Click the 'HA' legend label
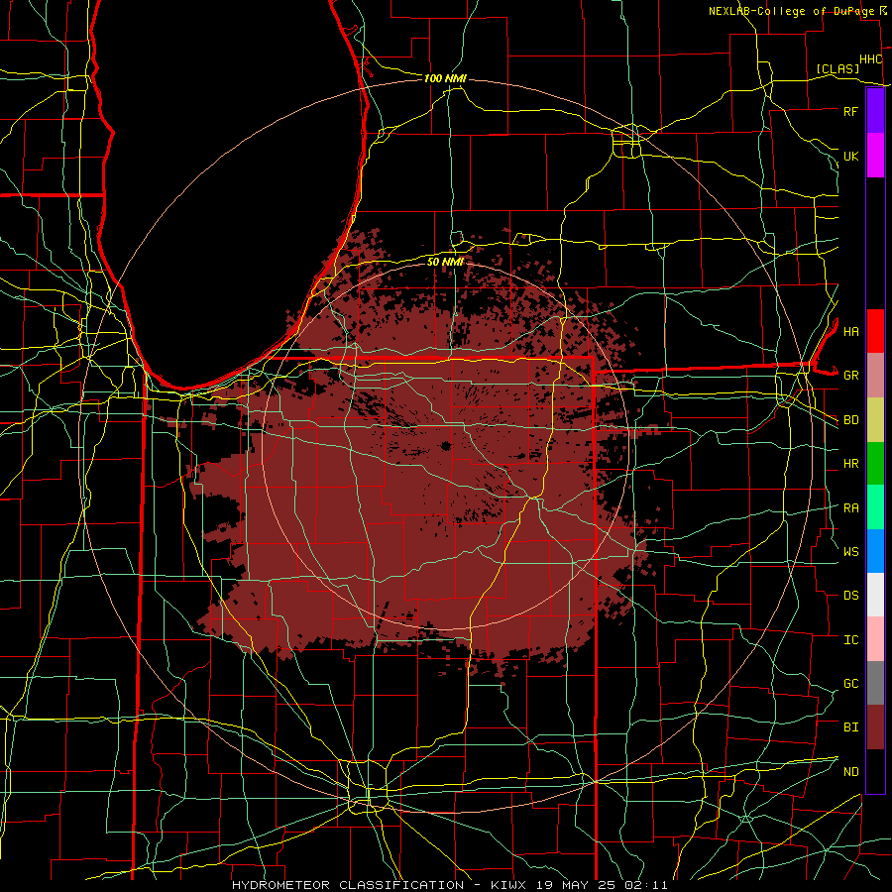Screen dimensions: 892x892 click(x=850, y=332)
